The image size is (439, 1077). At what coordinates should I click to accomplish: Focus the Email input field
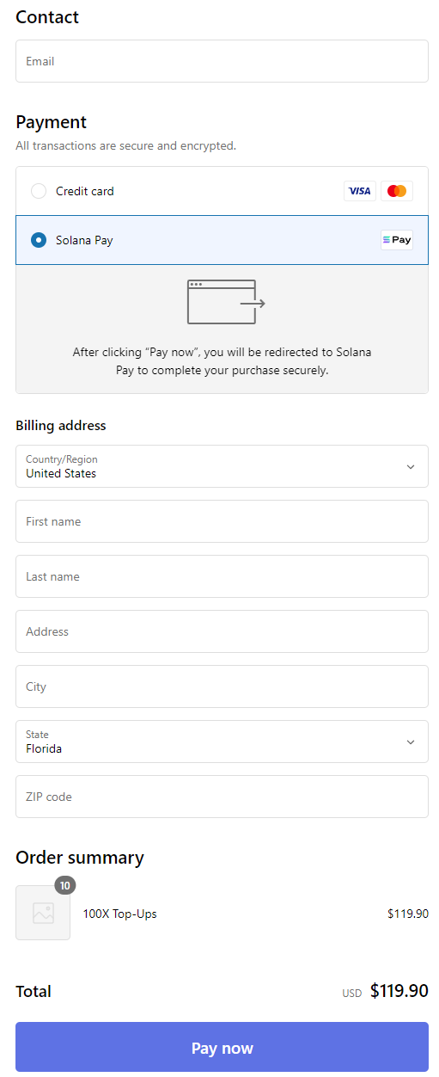click(222, 61)
